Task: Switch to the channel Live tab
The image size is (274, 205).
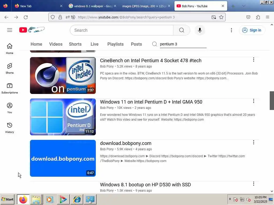Action: (94, 44)
